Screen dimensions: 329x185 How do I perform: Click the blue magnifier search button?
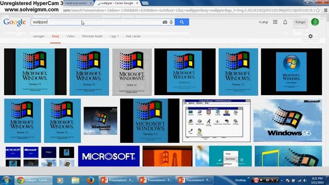181,22
